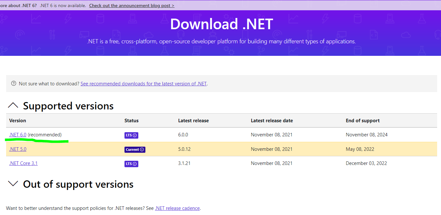Select the May 08, 2022 end of support
Image resolution: width=441 pixels, height=215 pixels.
(x=360, y=149)
